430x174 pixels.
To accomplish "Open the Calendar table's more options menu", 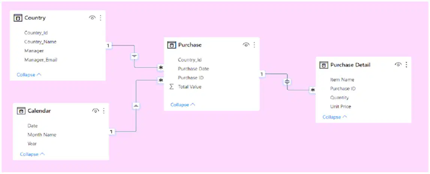I will click(104, 111).
